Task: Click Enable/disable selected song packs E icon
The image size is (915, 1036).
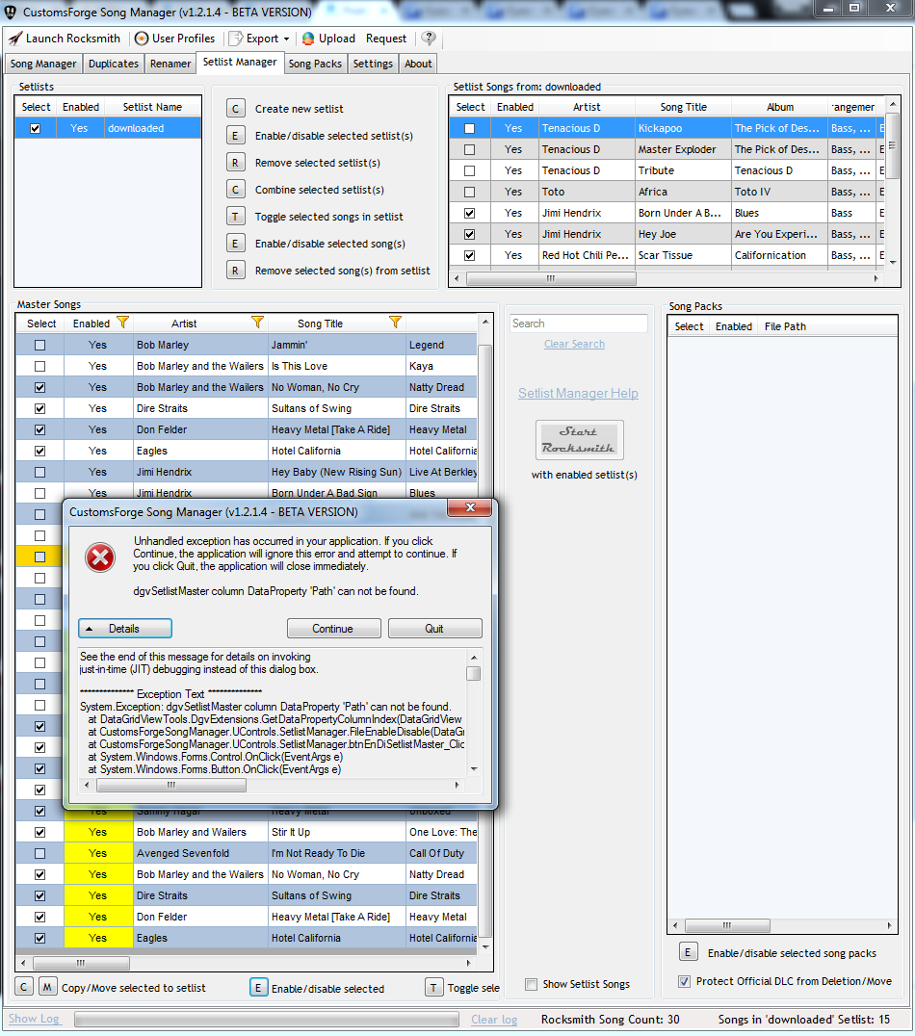Action: click(688, 952)
